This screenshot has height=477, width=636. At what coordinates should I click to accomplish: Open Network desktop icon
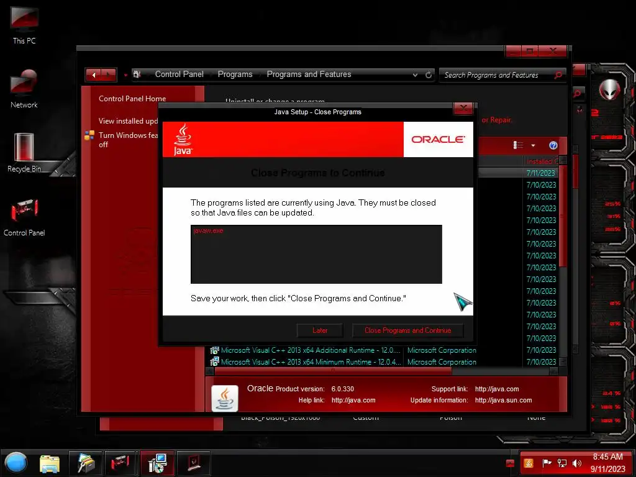[x=24, y=89]
